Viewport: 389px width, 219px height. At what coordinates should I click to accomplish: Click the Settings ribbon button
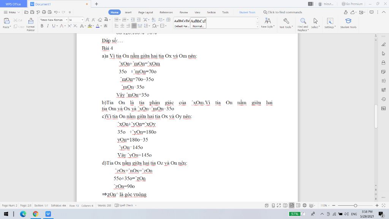(330, 23)
